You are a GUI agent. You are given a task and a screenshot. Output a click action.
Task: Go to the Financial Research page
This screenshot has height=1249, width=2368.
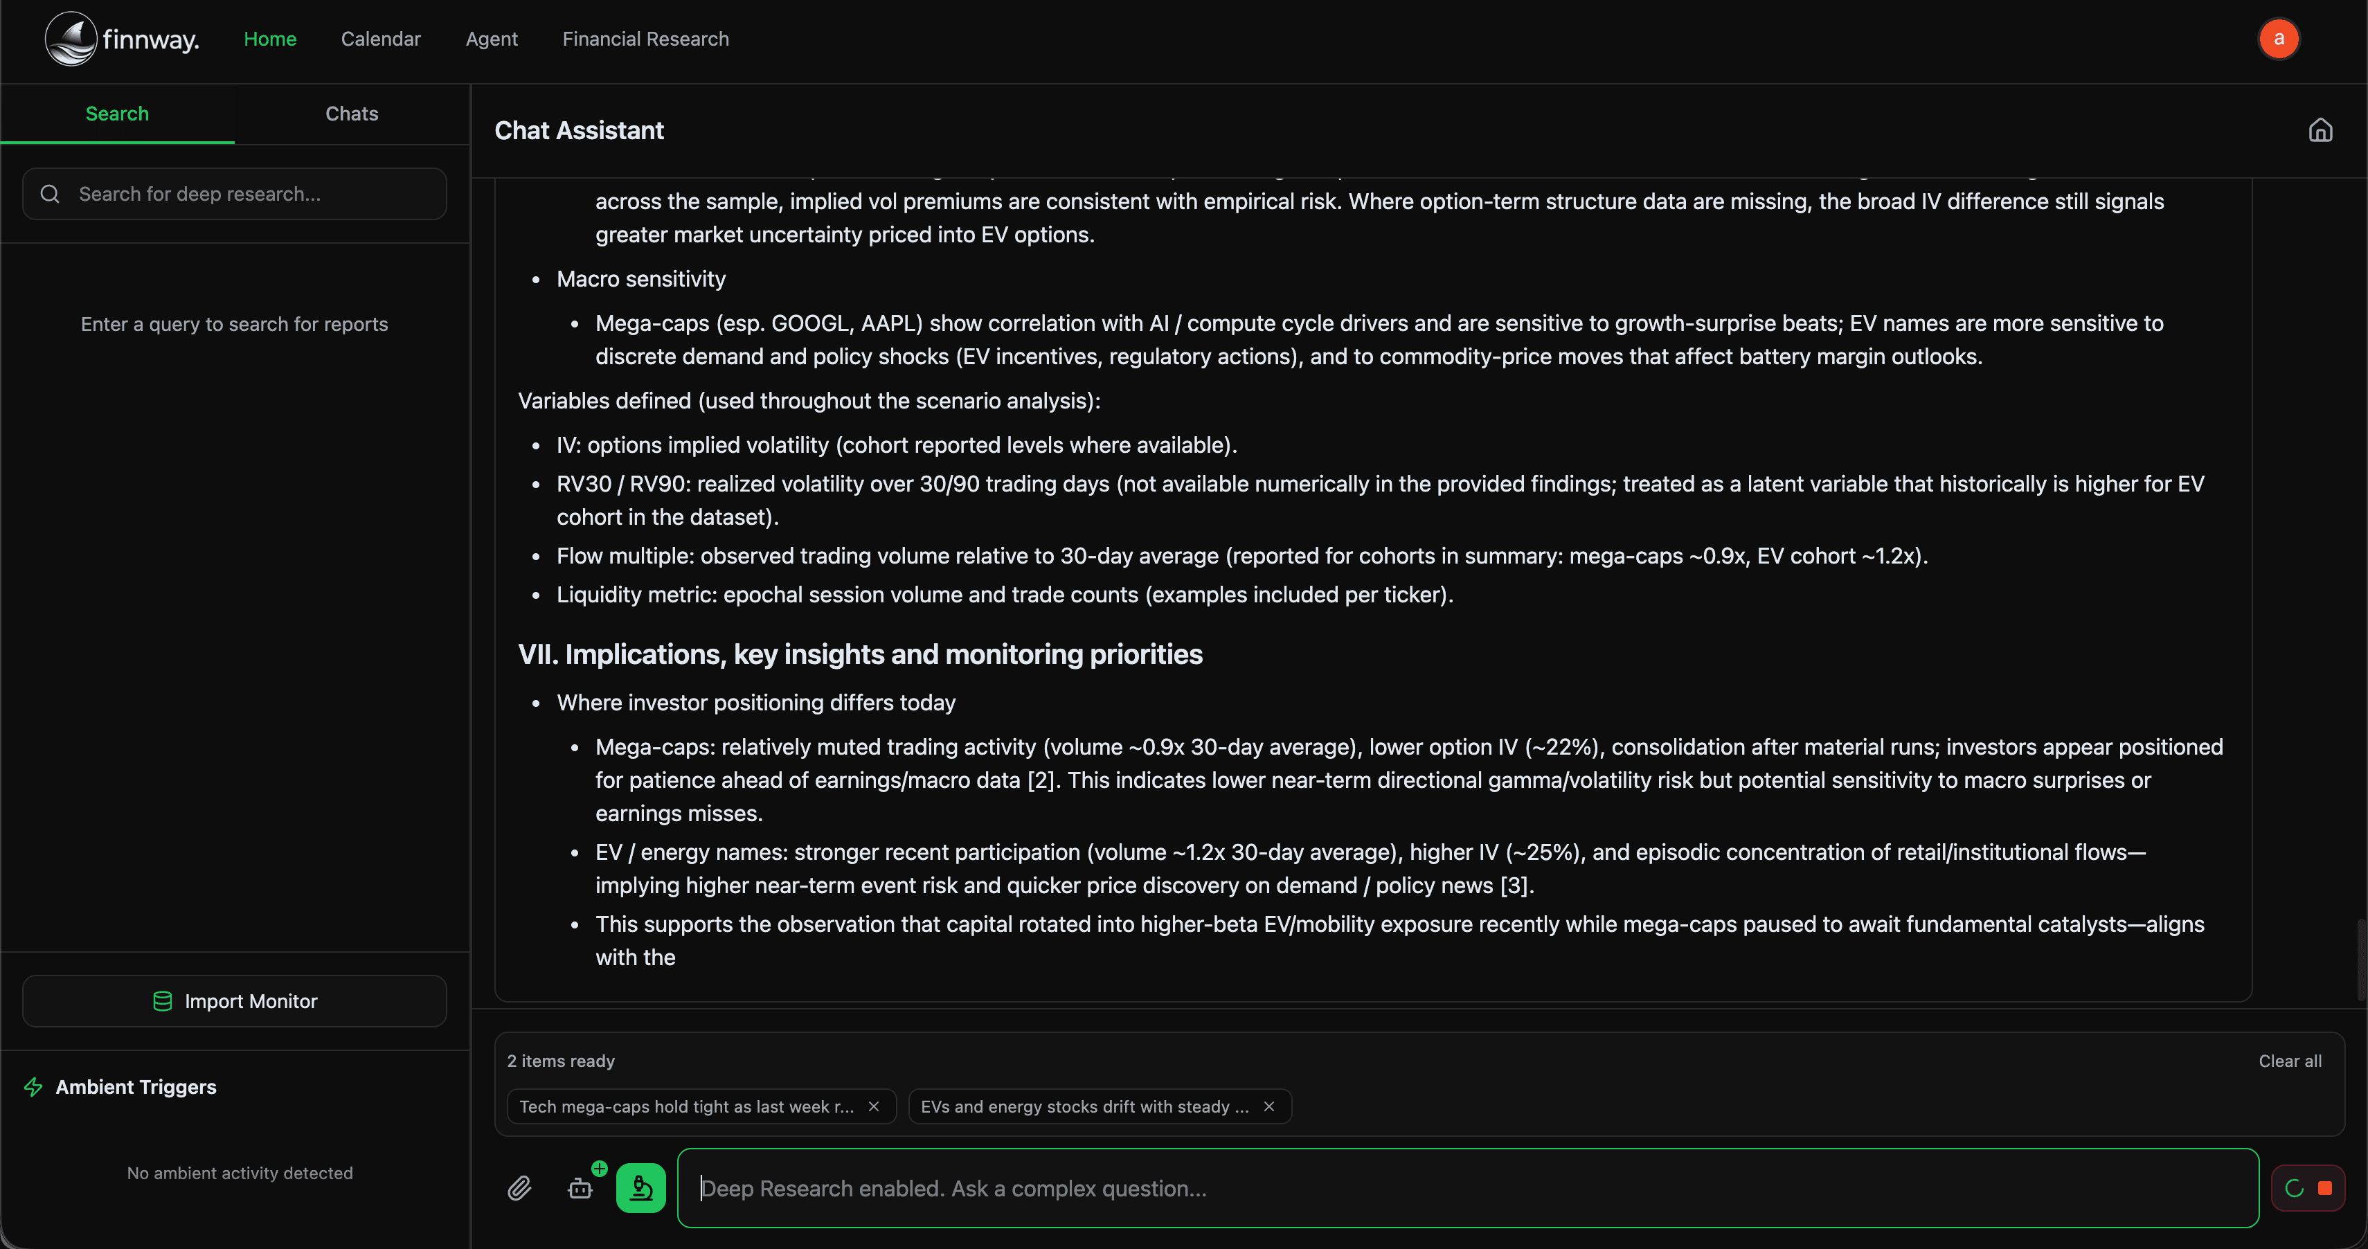point(645,39)
